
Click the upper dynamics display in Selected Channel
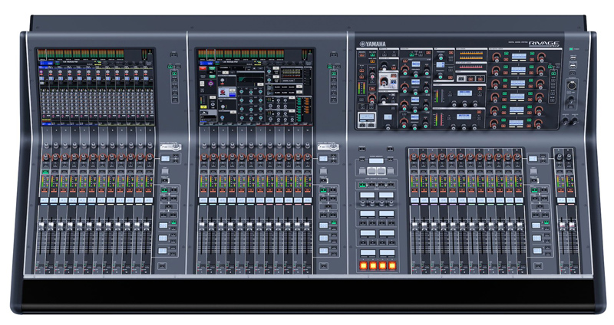pyautogui.click(x=464, y=93)
